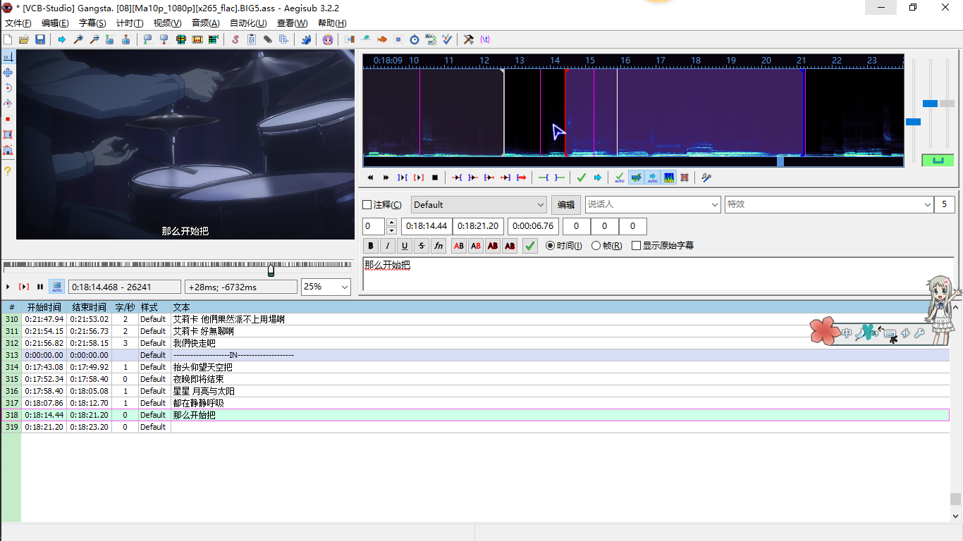Screen dimensions: 963x541
Task: Toggle spectrum analyzer display mode
Action: click(x=669, y=178)
